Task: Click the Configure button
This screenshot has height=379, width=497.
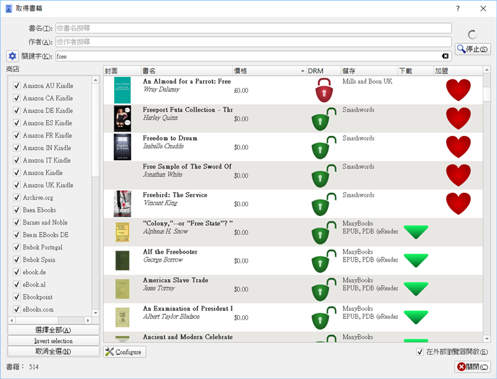Action: [x=124, y=352]
